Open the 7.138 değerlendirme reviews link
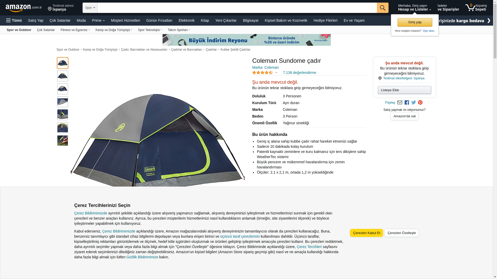 click(299, 73)
